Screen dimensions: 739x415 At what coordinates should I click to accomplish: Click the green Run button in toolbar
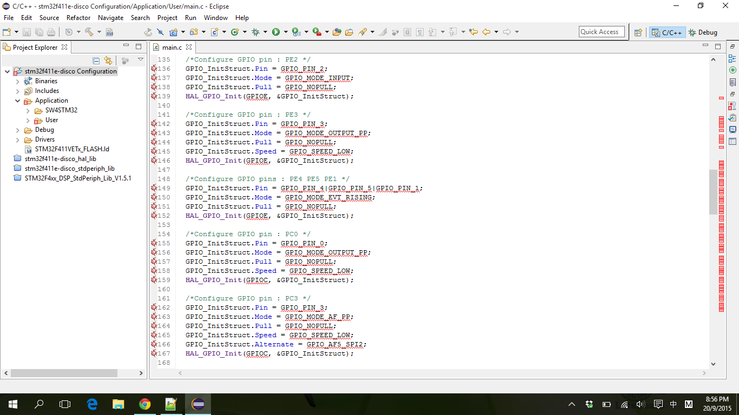point(276,32)
